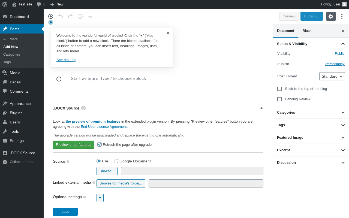Expand Optional settings arrow button
The width and height of the screenshot is (349, 218).
tap(100, 198)
